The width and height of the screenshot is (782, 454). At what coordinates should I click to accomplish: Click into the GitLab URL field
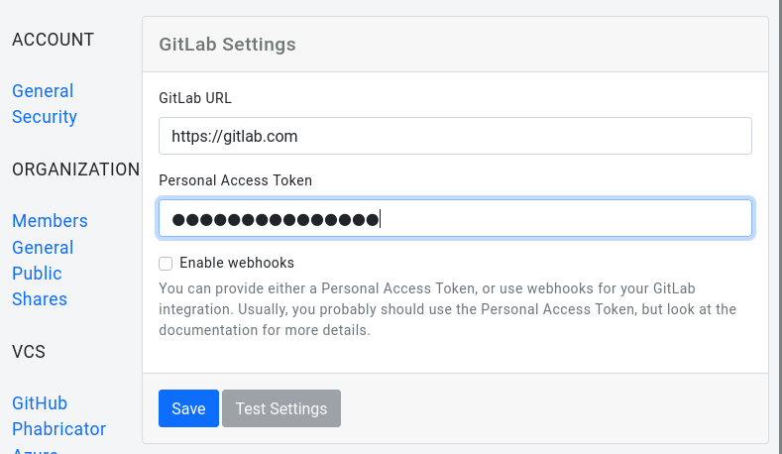455,136
